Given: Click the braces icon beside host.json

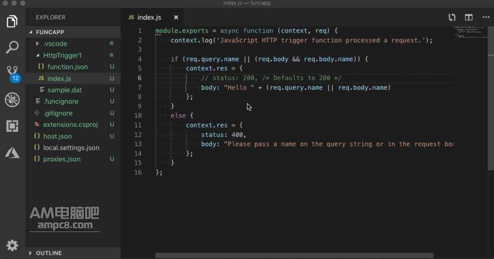Looking at the screenshot, I should click(37, 136).
